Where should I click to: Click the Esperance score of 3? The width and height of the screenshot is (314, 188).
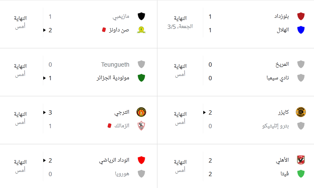tap(50, 112)
